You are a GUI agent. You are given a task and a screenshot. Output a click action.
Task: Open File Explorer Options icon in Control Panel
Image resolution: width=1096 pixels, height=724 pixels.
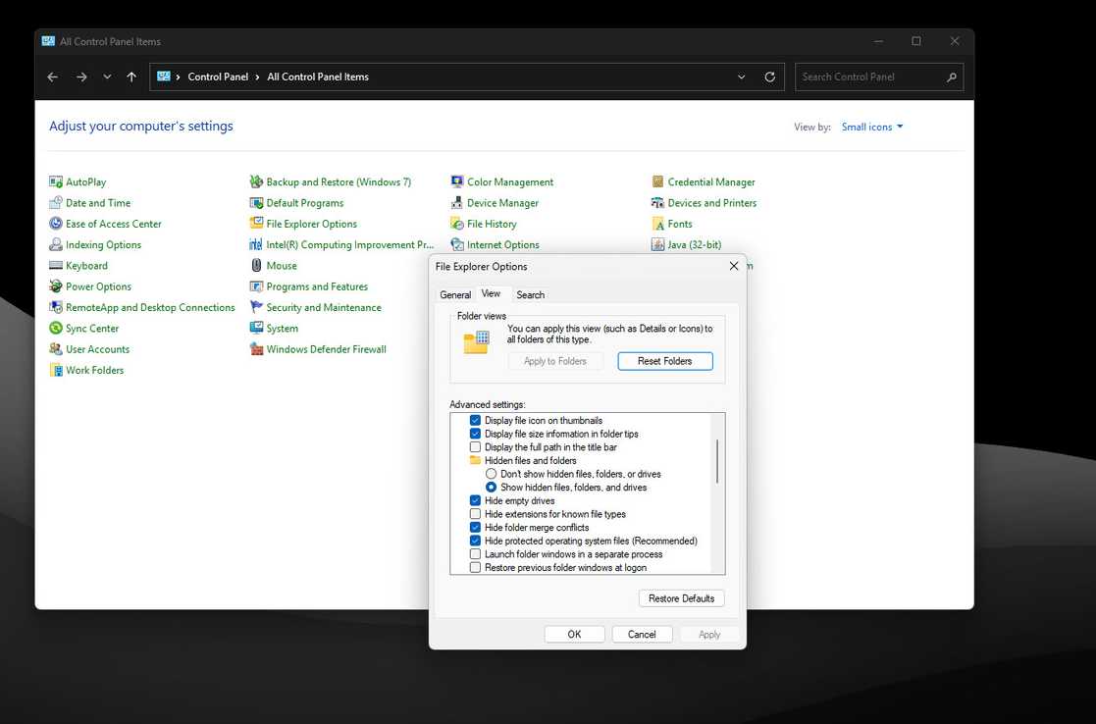pyautogui.click(x=256, y=225)
